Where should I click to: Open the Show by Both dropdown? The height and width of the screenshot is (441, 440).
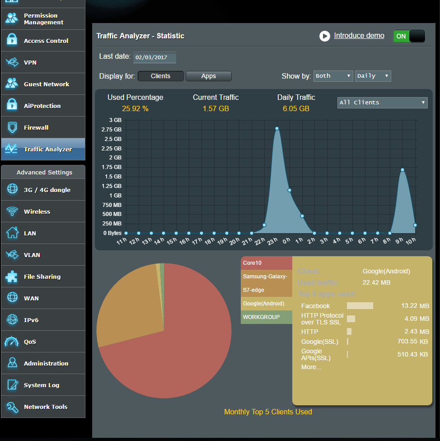pos(333,76)
